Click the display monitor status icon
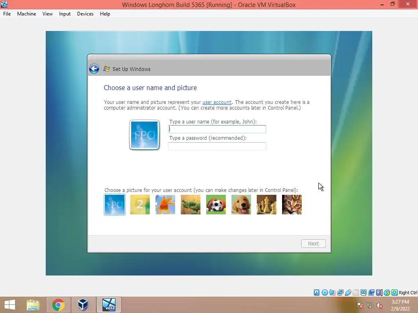418x313 pixels. tap(363, 293)
